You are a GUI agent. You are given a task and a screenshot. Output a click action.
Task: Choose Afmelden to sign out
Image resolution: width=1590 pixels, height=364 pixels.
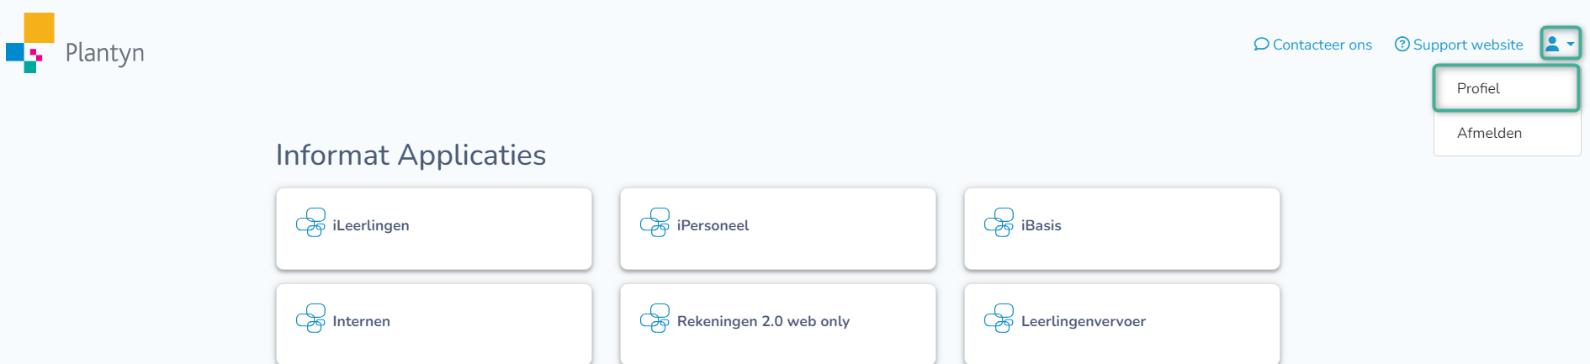pos(1489,133)
